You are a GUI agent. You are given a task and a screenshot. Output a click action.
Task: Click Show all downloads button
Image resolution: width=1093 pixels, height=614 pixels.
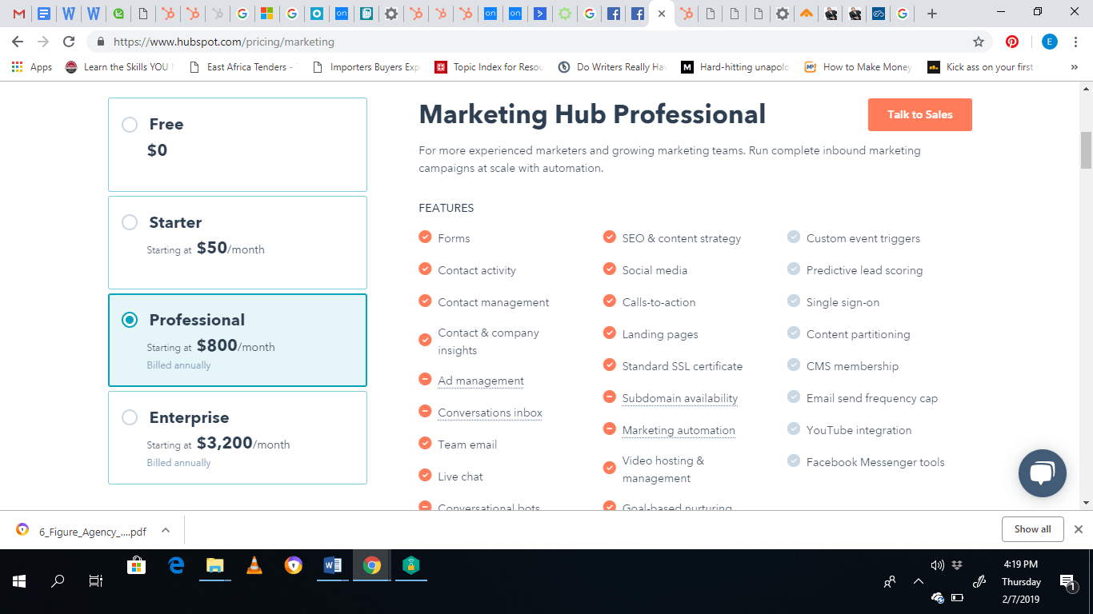click(1032, 529)
